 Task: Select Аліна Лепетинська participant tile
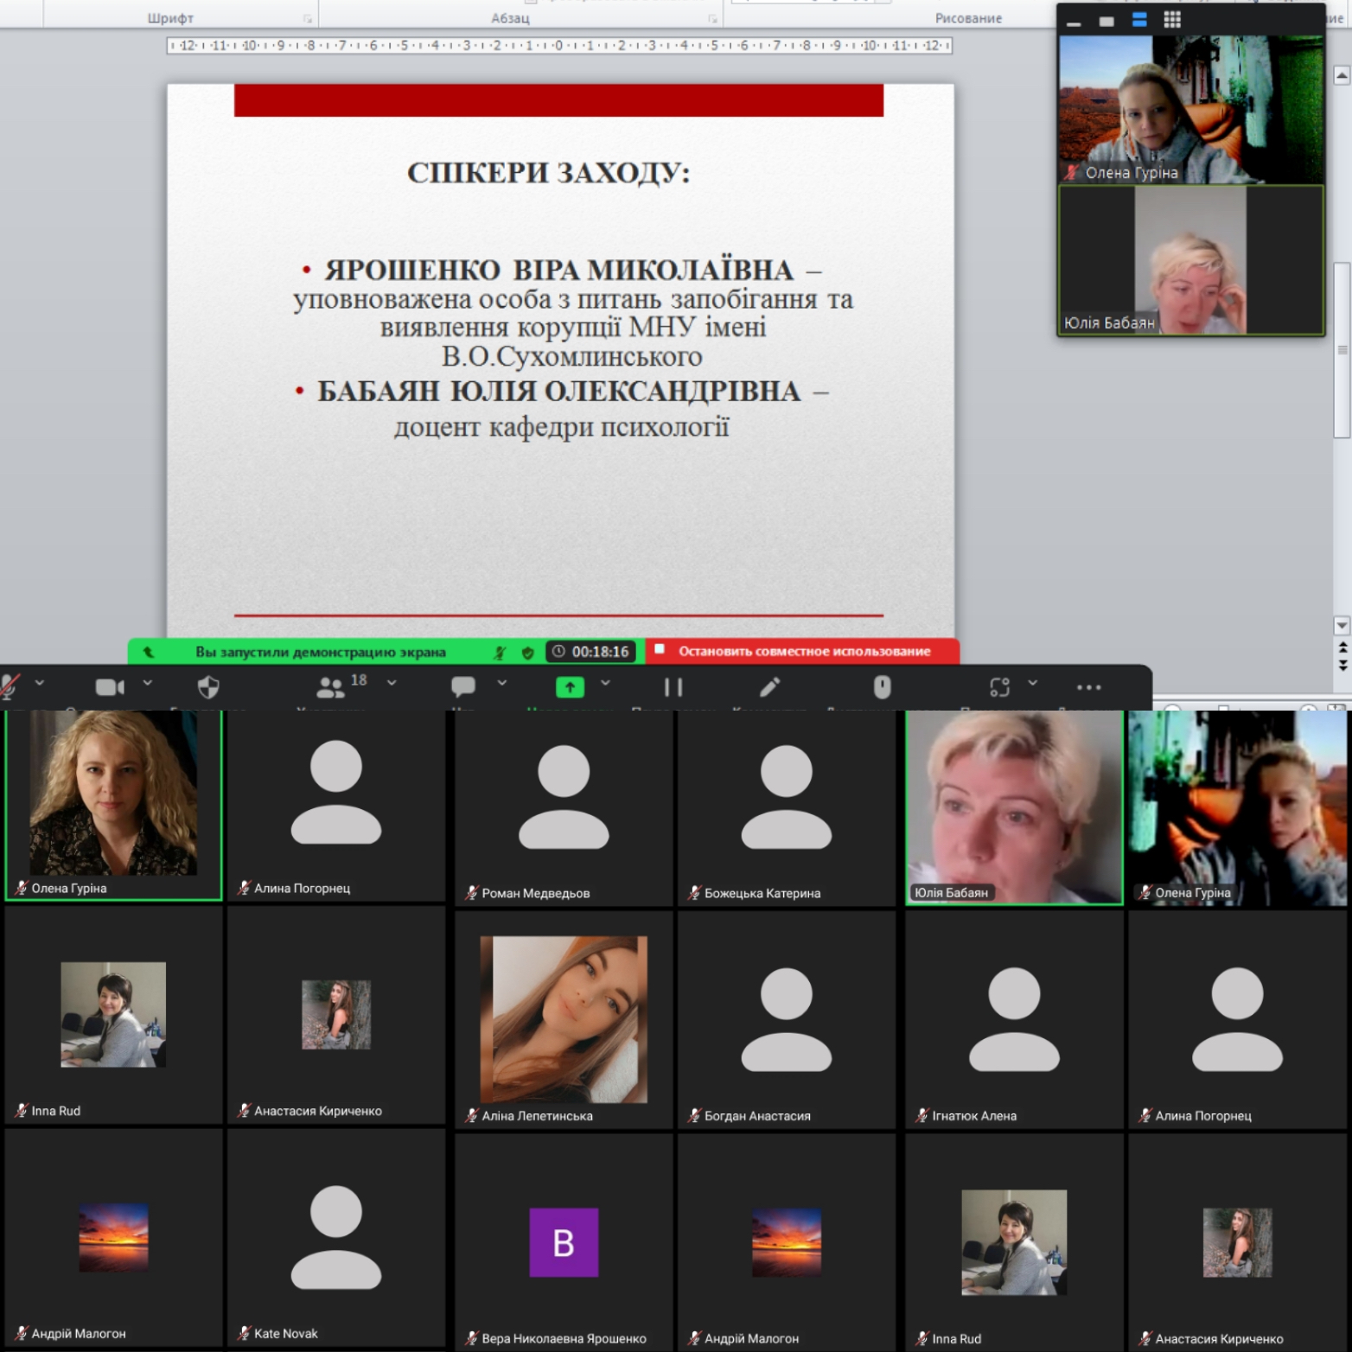564,1020
